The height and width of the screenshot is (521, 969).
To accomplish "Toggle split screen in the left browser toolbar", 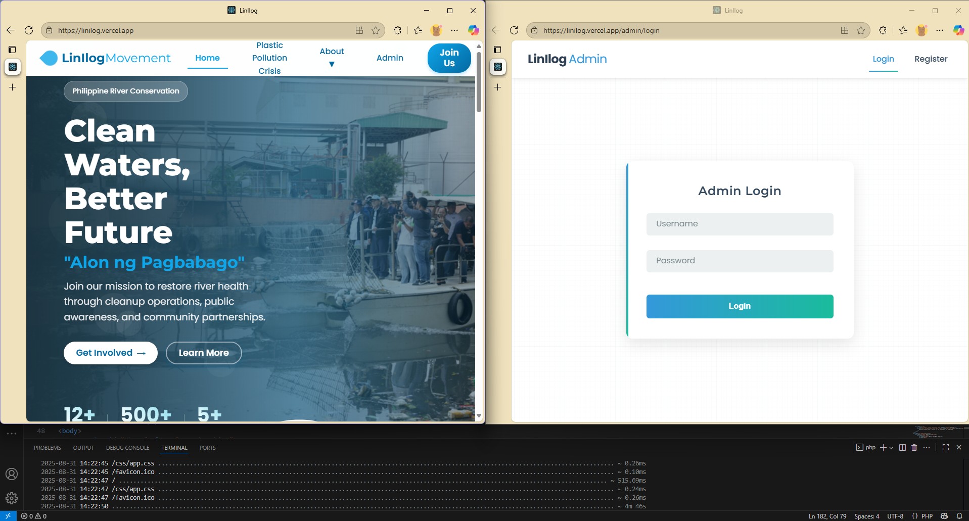I will click(x=359, y=30).
